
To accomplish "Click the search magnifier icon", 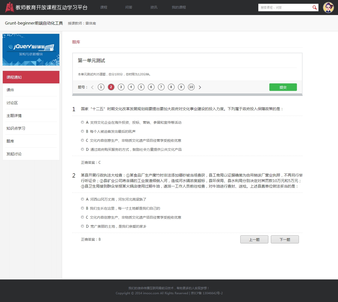I will tap(314, 8).
